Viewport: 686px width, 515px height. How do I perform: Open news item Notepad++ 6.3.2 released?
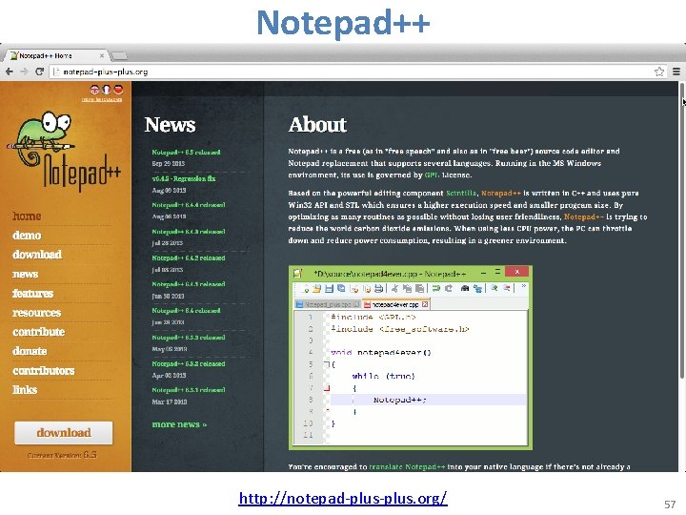[189, 364]
